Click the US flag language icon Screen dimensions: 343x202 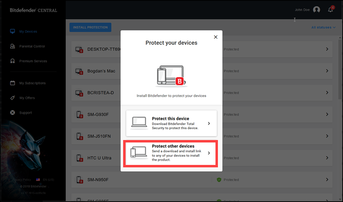(x=38, y=180)
